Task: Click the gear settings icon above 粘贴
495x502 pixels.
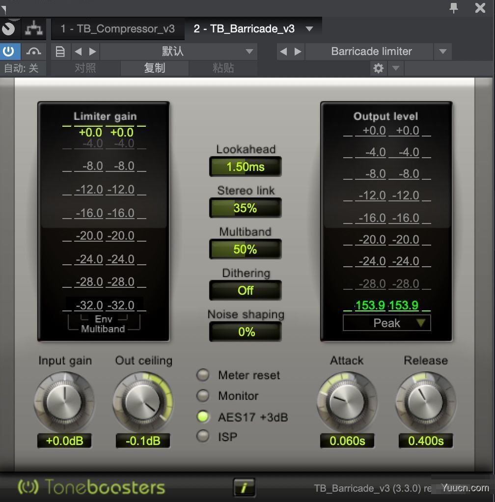Action: pyautogui.click(x=378, y=69)
